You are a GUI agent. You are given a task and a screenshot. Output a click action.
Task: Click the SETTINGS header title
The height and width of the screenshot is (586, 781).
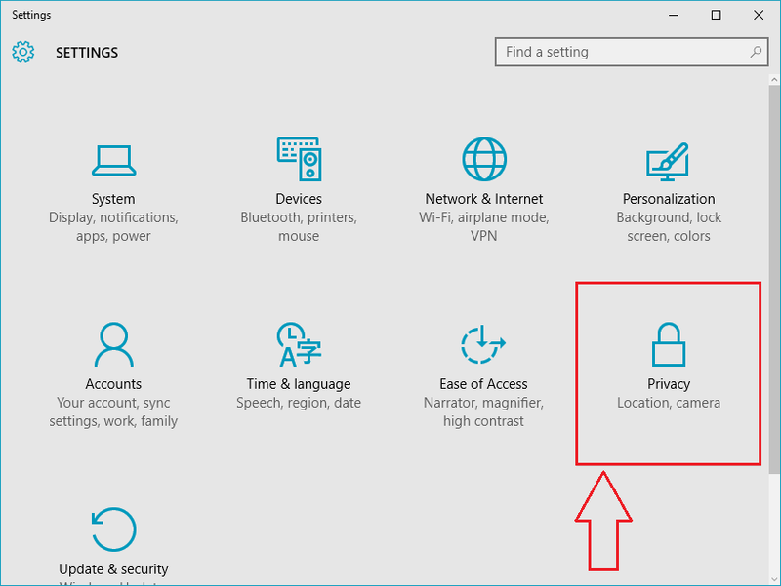coord(87,53)
